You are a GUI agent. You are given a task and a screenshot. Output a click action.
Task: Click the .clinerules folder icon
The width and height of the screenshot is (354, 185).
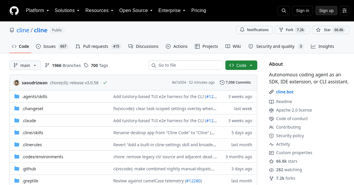point(17,145)
